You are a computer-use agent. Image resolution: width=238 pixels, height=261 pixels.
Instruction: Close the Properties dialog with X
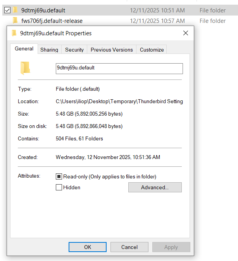click(186, 33)
